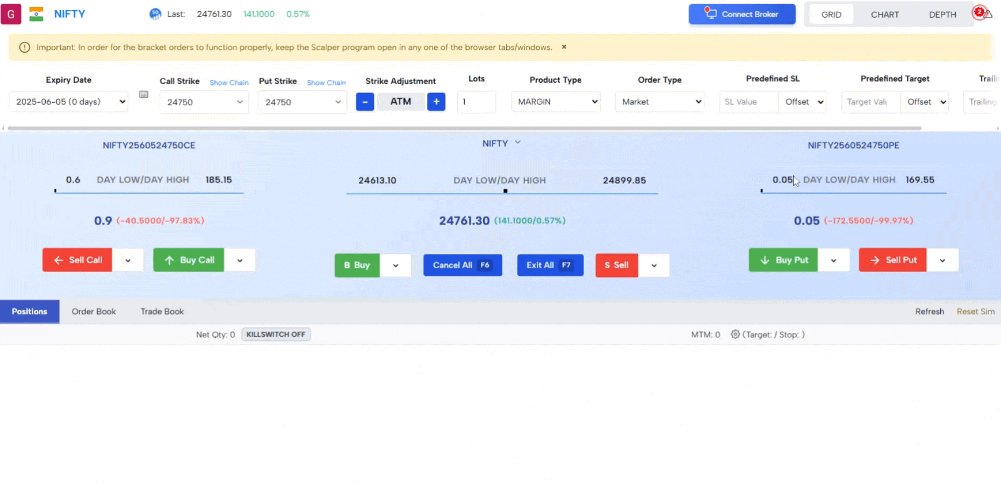Image resolution: width=1001 pixels, height=484 pixels.
Task: Dismiss the important notice banner
Action: pos(564,47)
